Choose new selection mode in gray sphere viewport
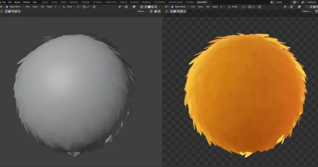318x167 pixels. click(6, 11)
